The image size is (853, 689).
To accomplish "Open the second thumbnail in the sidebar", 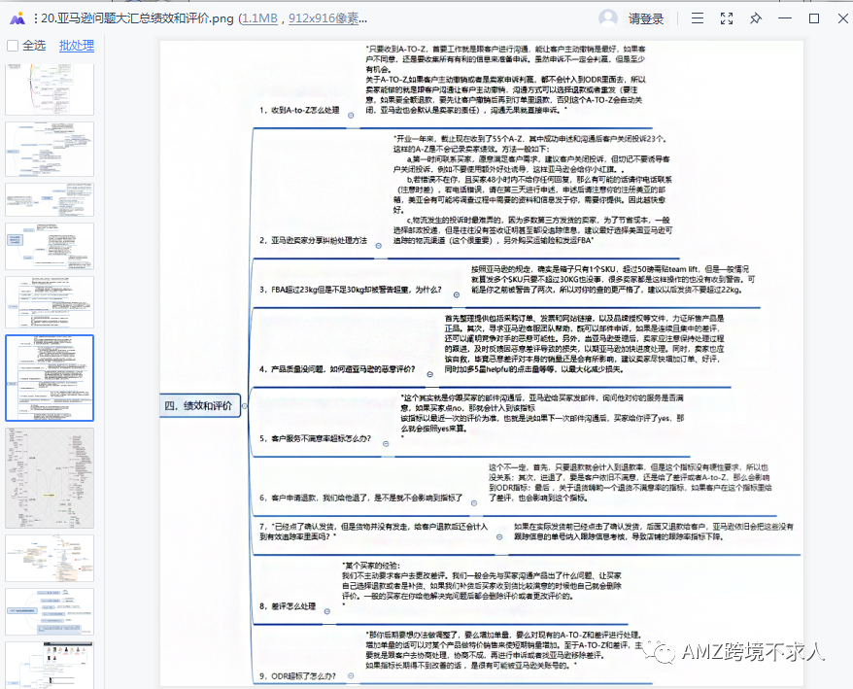I will 50,149.
